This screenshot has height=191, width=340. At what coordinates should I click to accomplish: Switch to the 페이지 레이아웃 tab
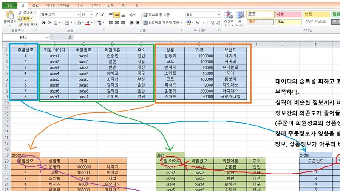57,5
